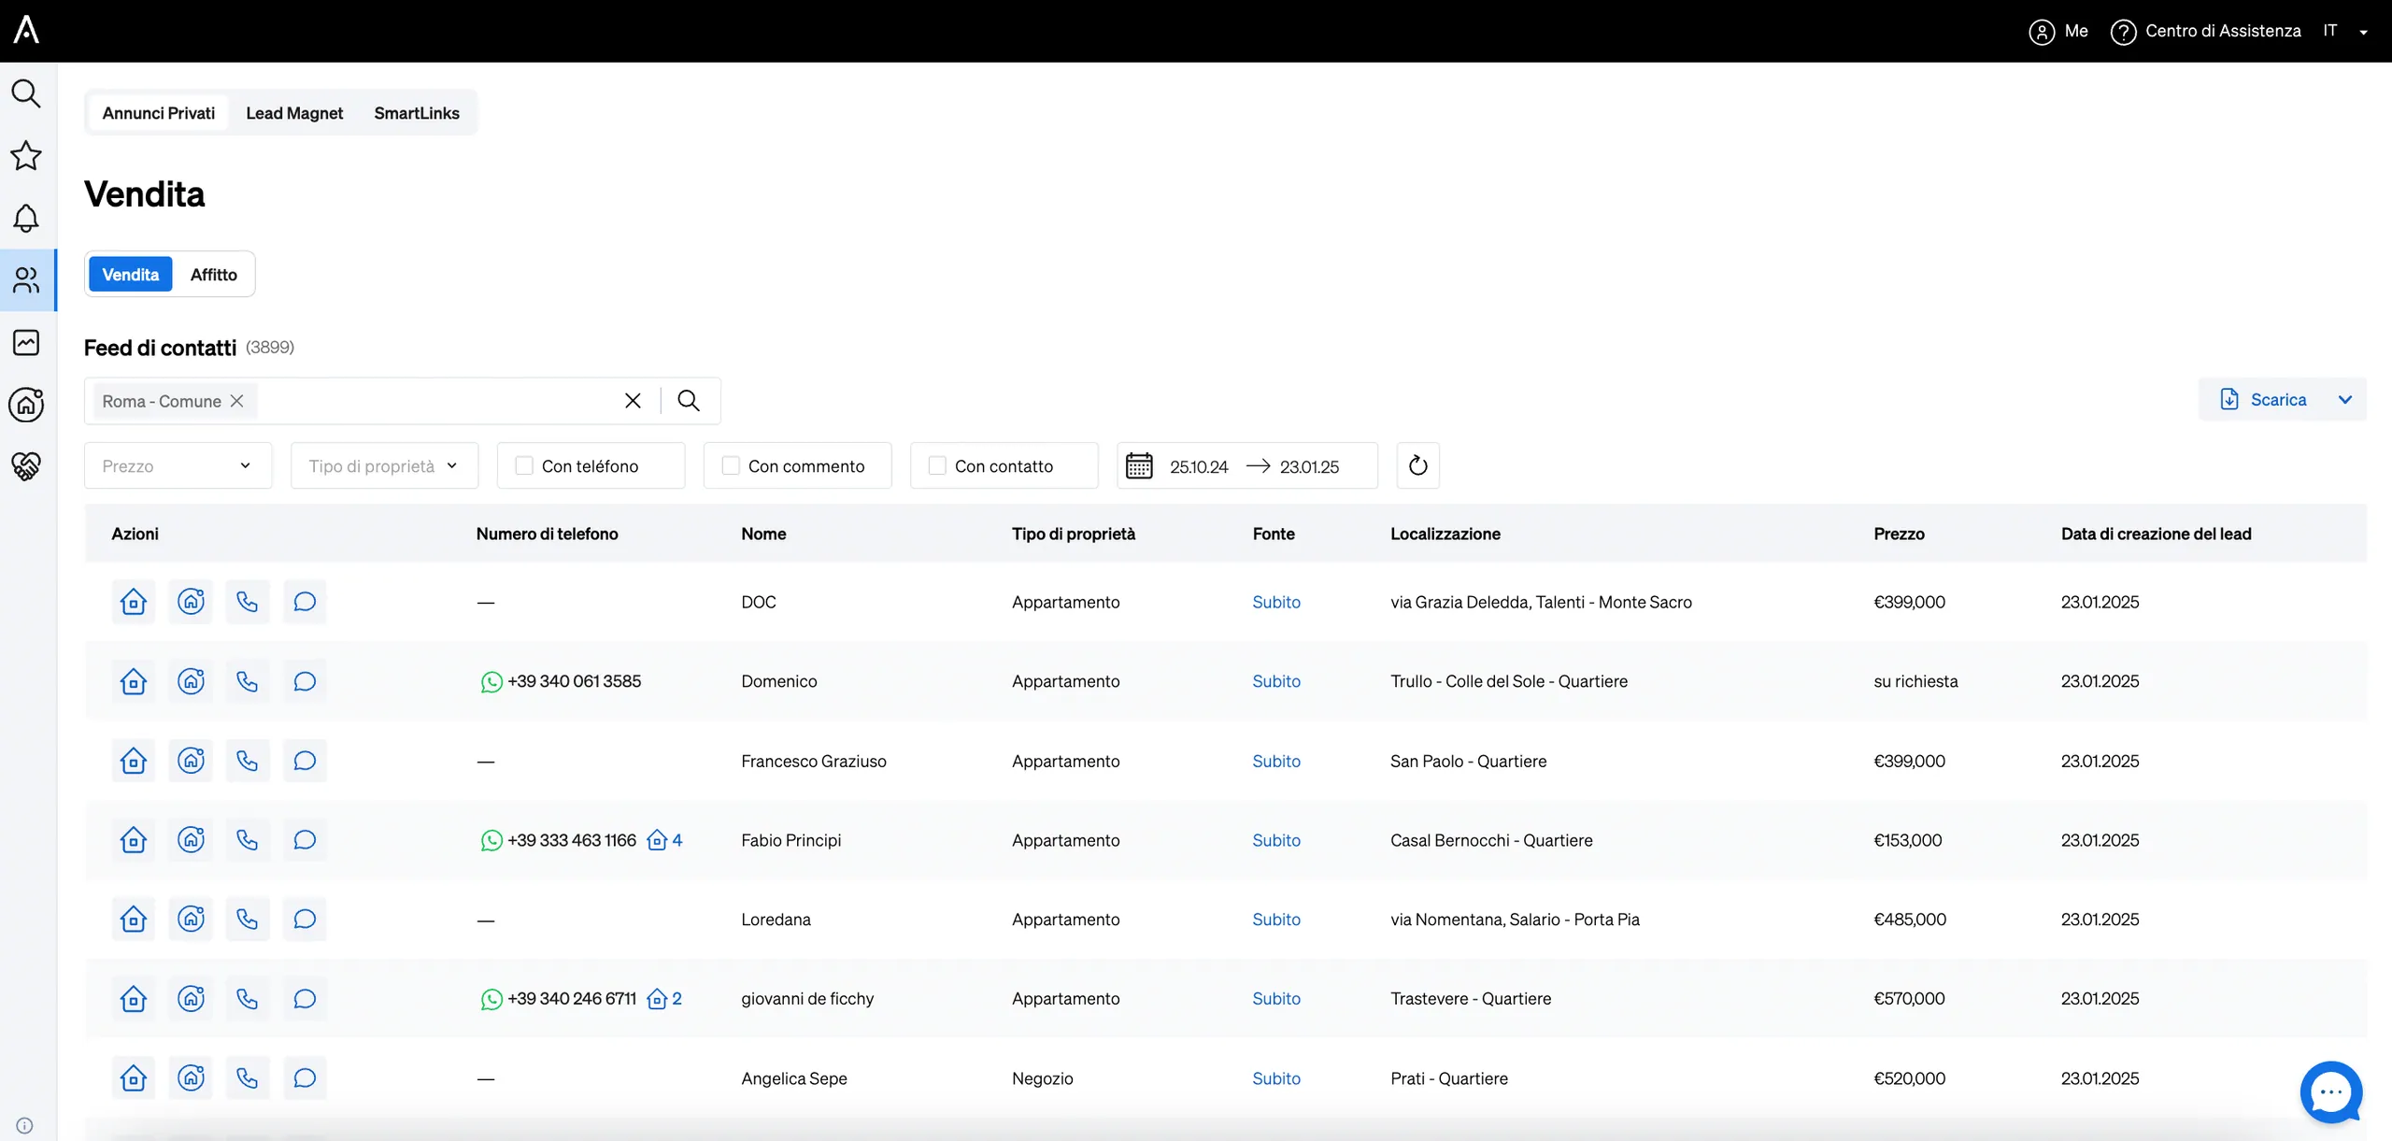Open favorites star in the sidebar

(x=26, y=155)
